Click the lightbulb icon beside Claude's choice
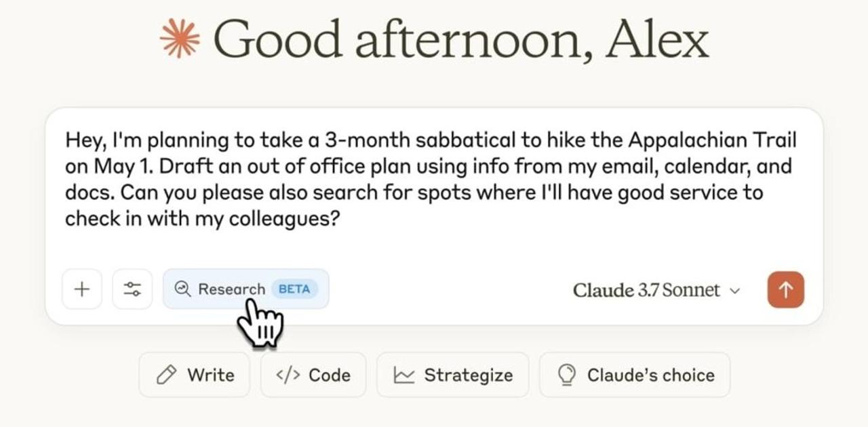The width and height of the screenshot is (868, 427). pos(568,375)
